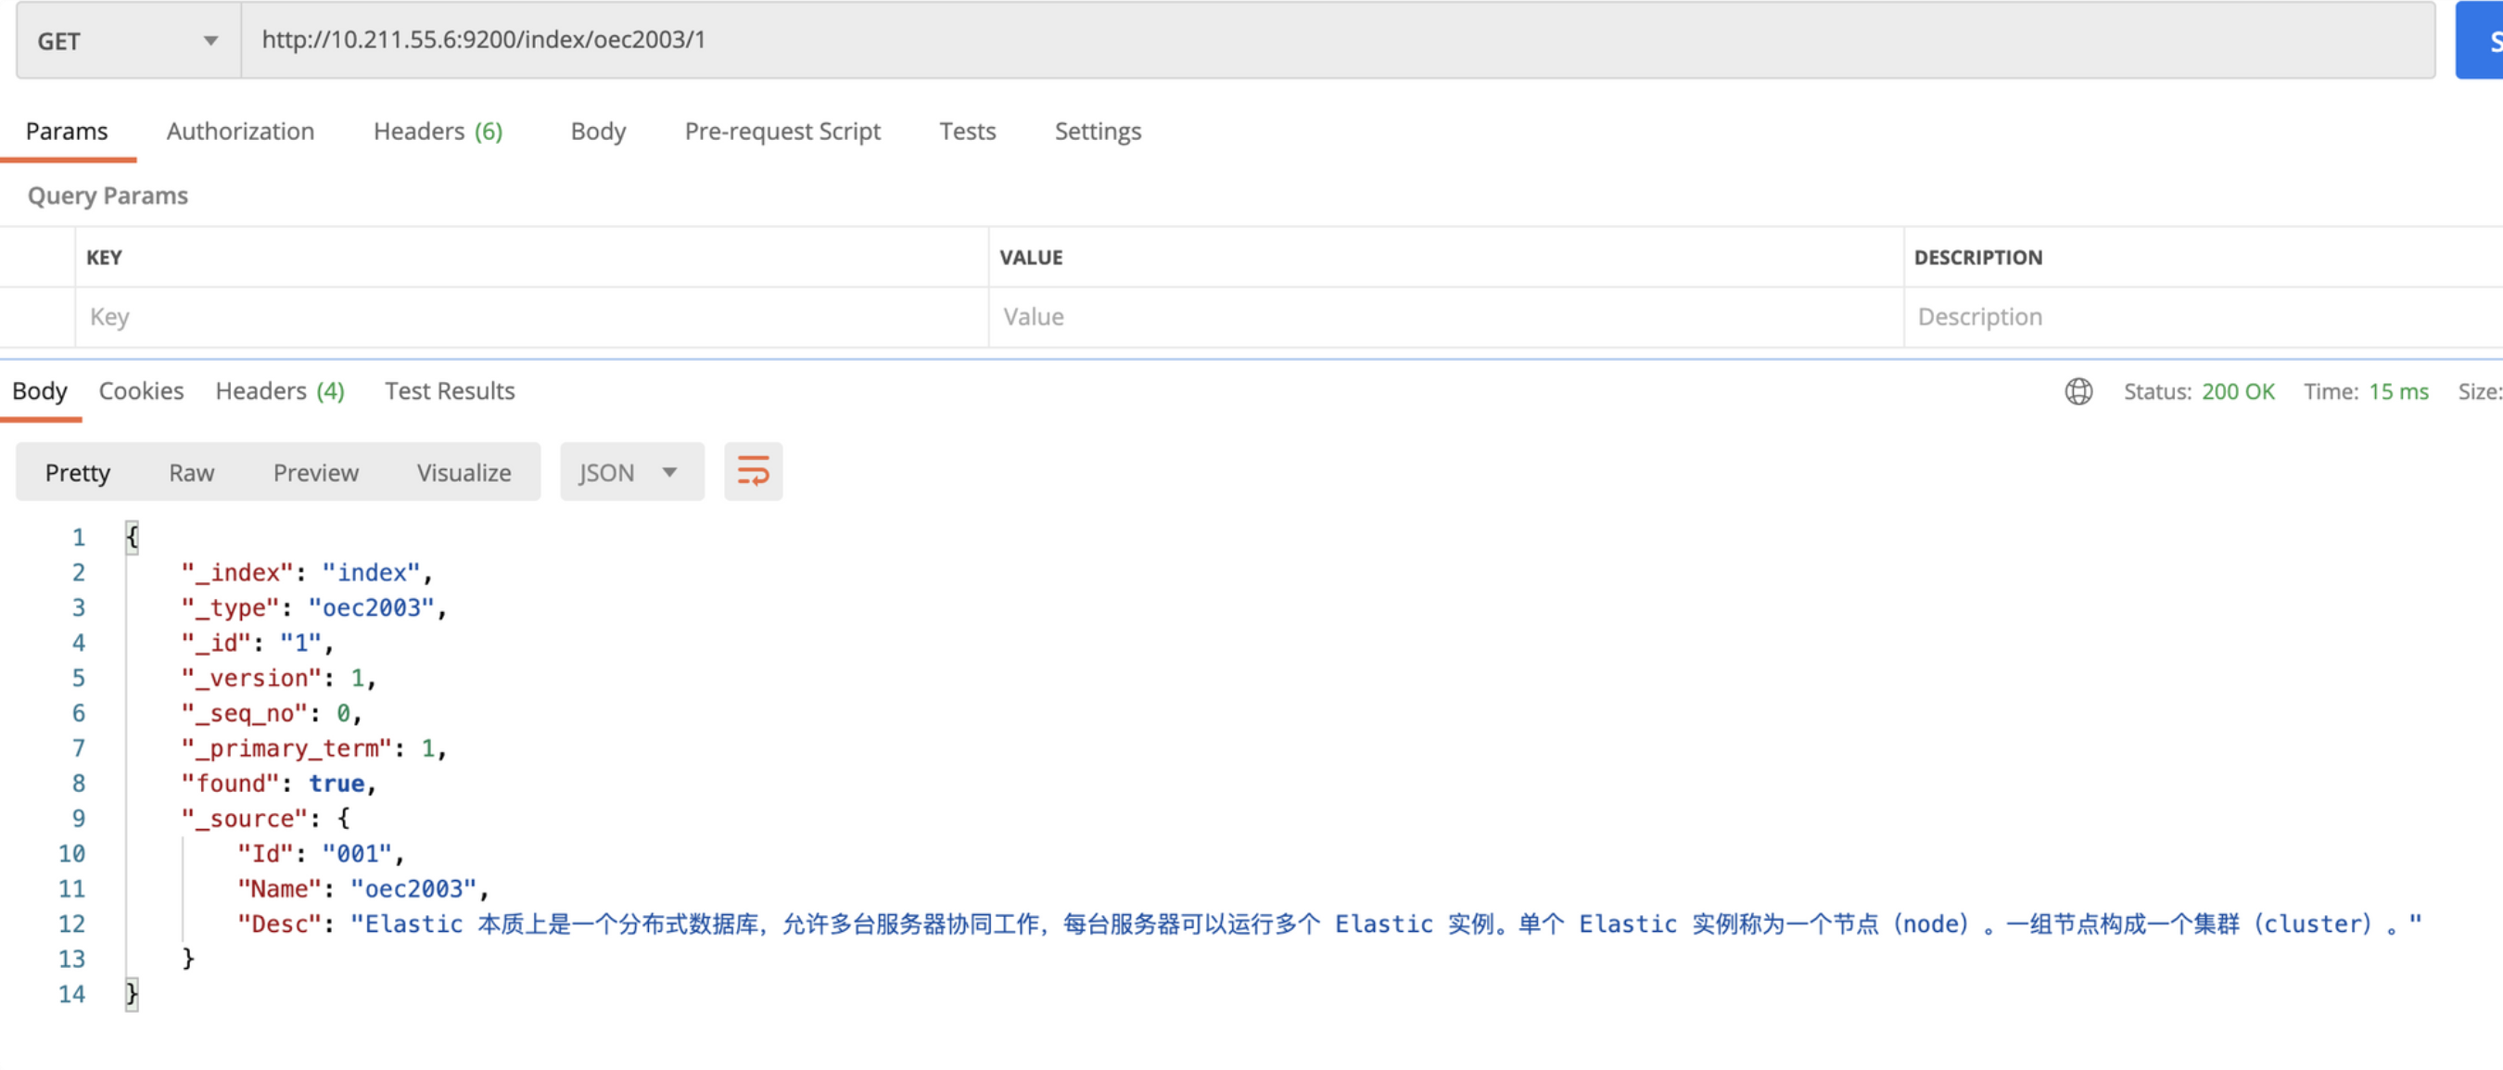Open the GET method dropdown
The width and height of the screenshot is (2503, 1070).
[x=128, y=41]
